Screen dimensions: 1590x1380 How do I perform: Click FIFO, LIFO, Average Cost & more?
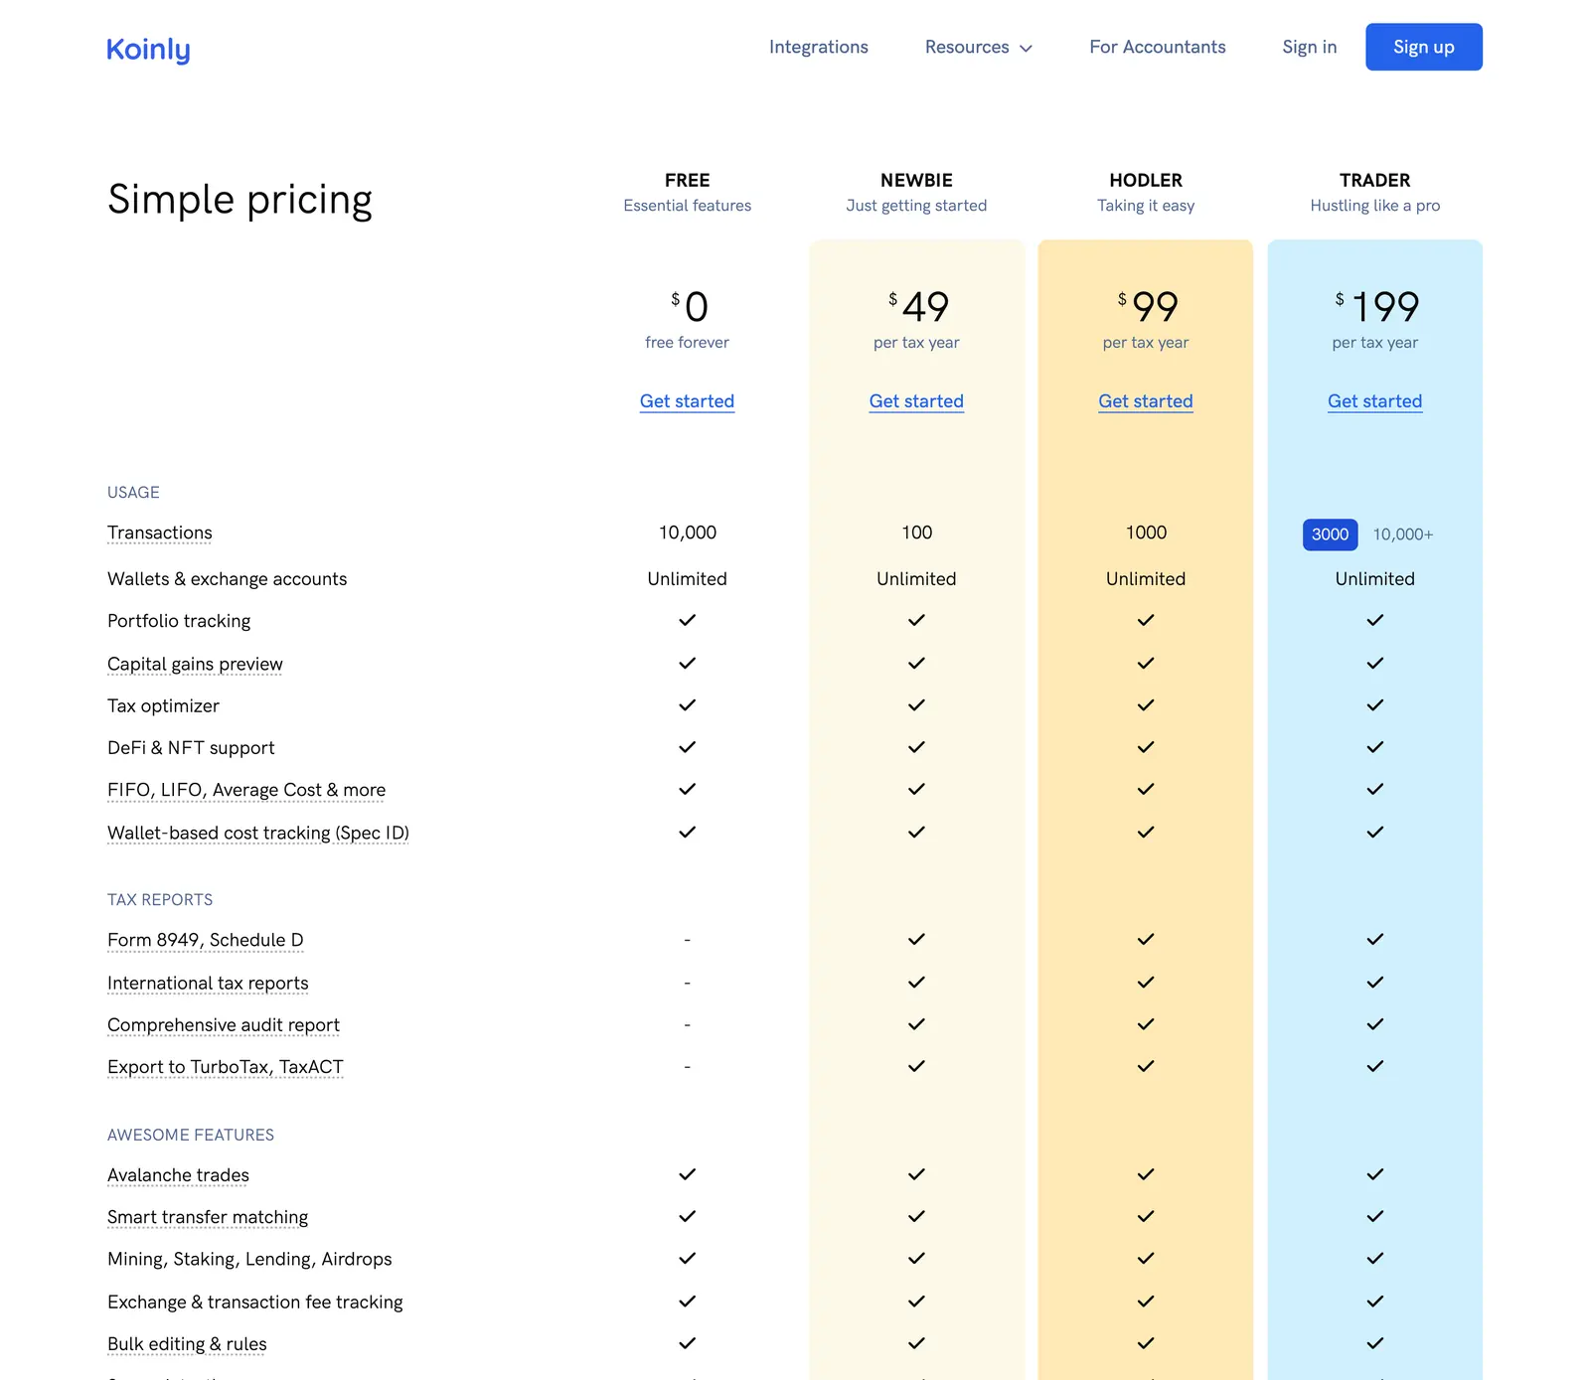pos(246,790)
